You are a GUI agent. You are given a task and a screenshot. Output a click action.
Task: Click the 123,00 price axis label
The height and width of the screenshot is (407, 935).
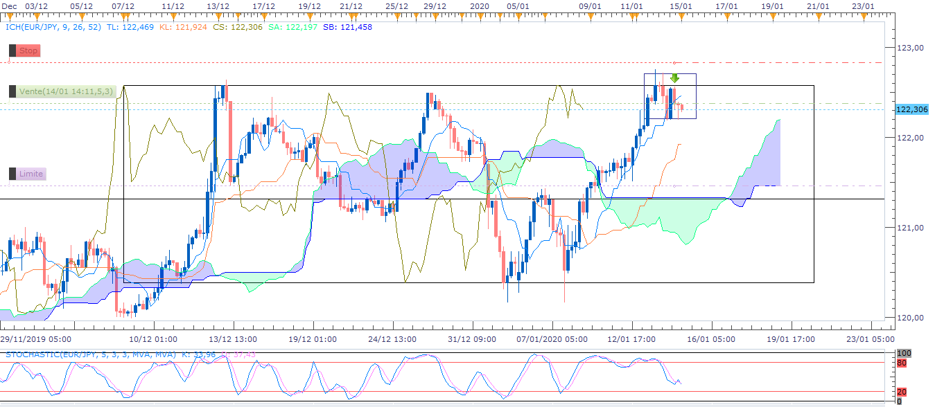(910, 48)
